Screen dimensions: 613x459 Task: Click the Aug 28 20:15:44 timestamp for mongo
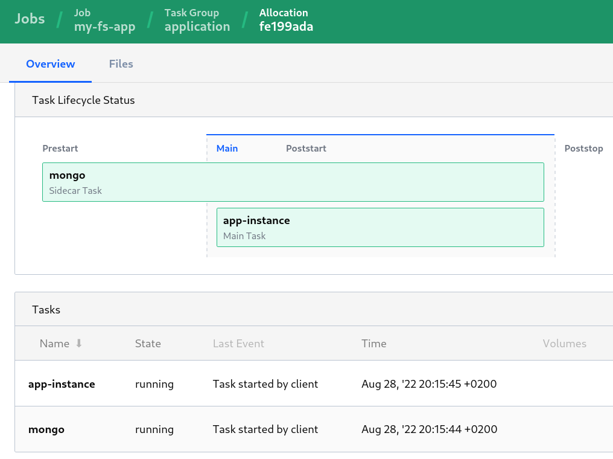click(x=429, y=430)
